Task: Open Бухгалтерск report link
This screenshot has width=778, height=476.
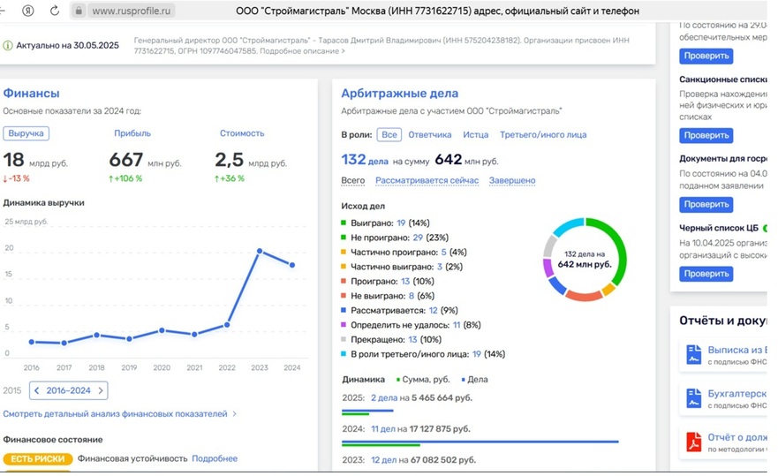Action: coord(736,394)
